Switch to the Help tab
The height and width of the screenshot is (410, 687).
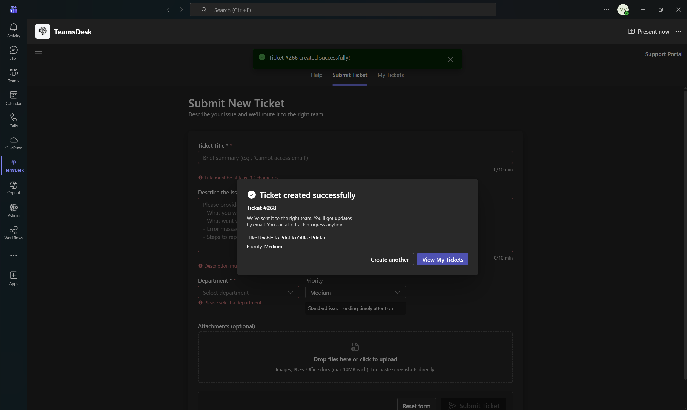316,75
